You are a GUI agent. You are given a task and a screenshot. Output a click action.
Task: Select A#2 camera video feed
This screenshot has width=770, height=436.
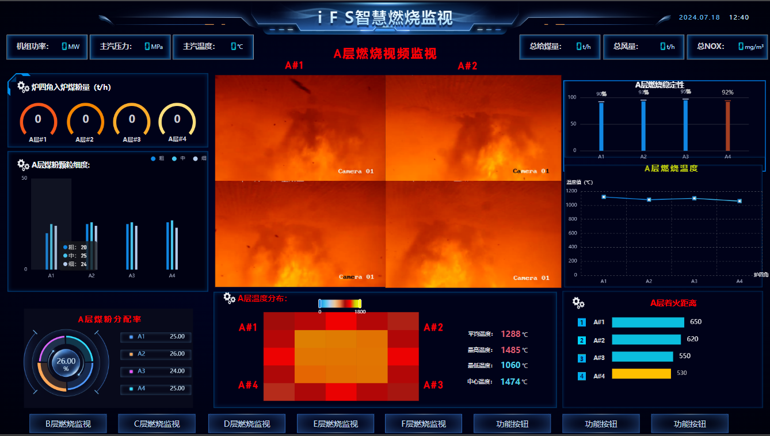[473, 128]
